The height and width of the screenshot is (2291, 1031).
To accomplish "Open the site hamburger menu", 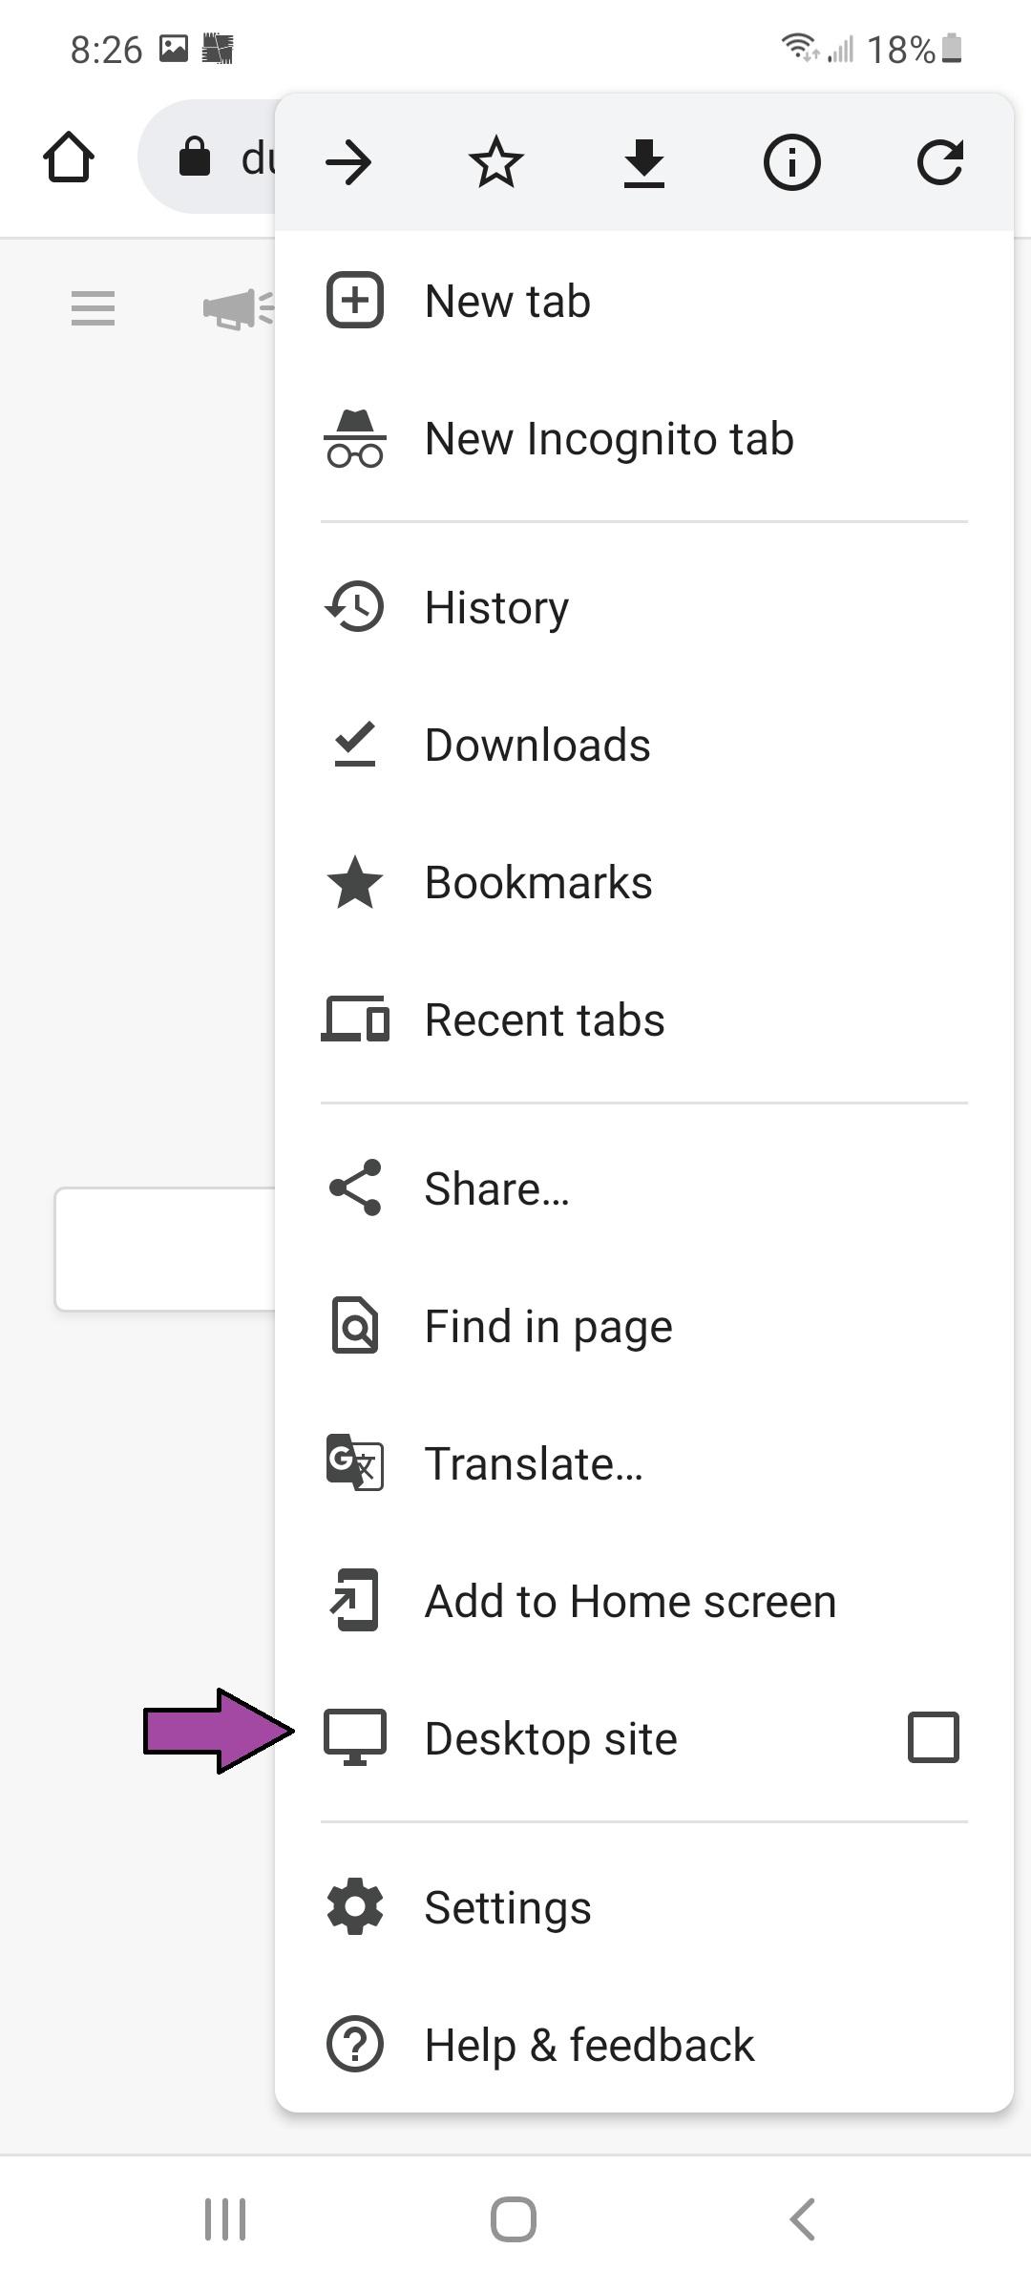I will coord(93,308).
